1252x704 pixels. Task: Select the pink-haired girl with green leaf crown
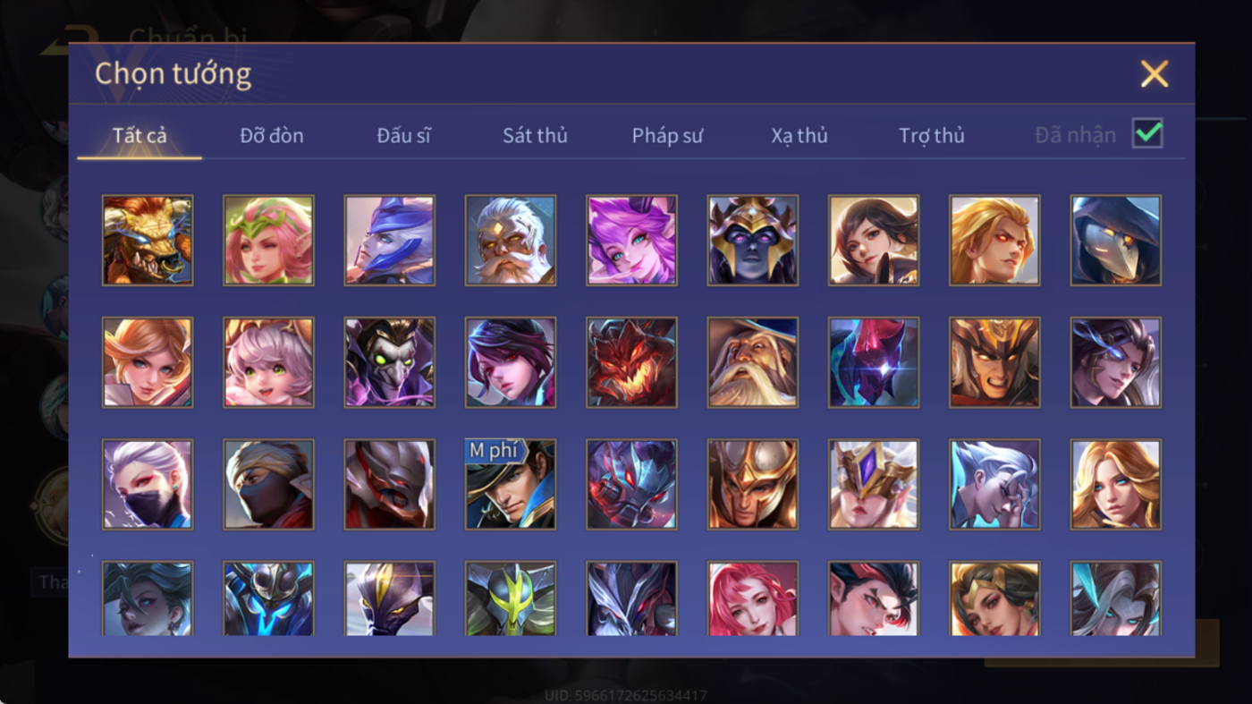point(268,241)
